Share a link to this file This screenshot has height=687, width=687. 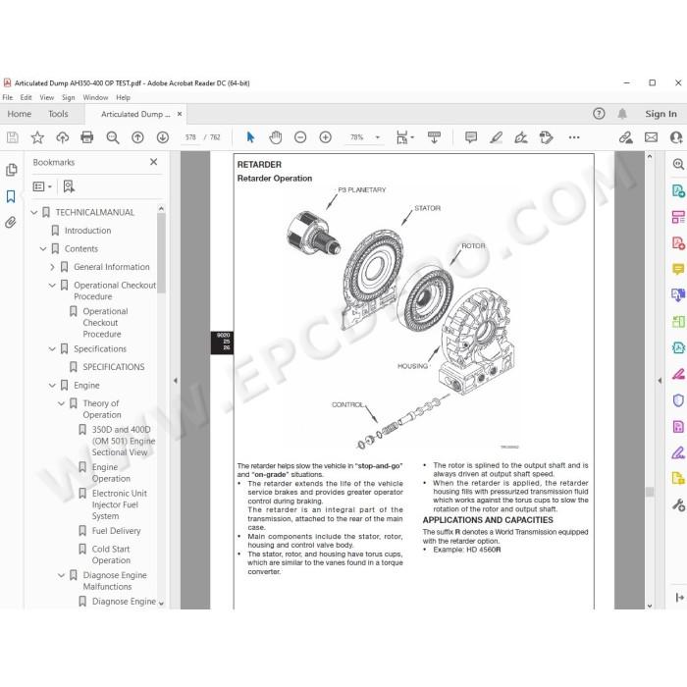(626, 137)
